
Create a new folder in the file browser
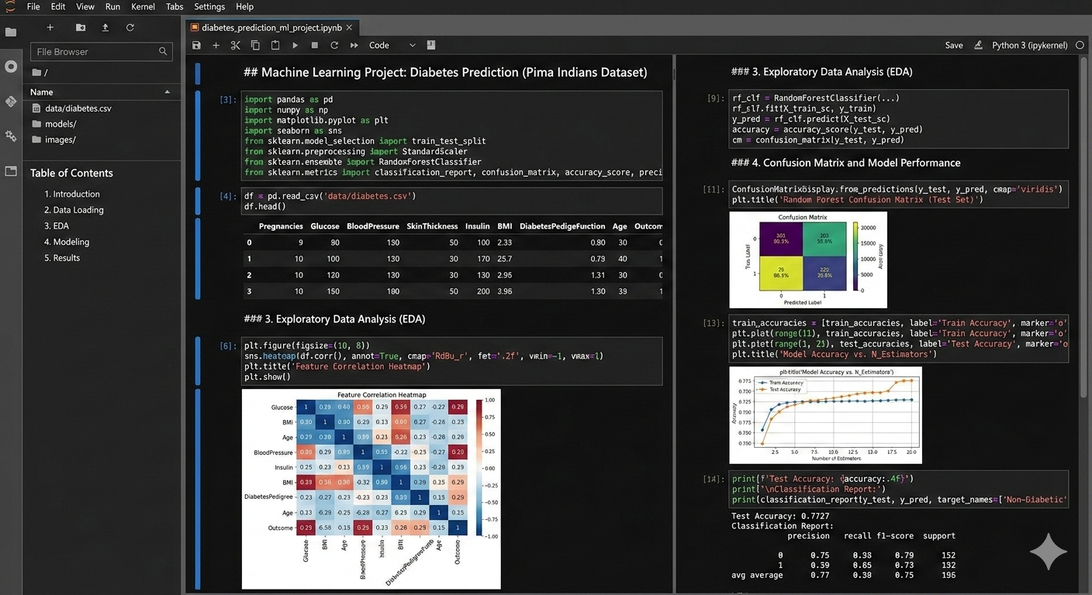[x=81, y=28]
